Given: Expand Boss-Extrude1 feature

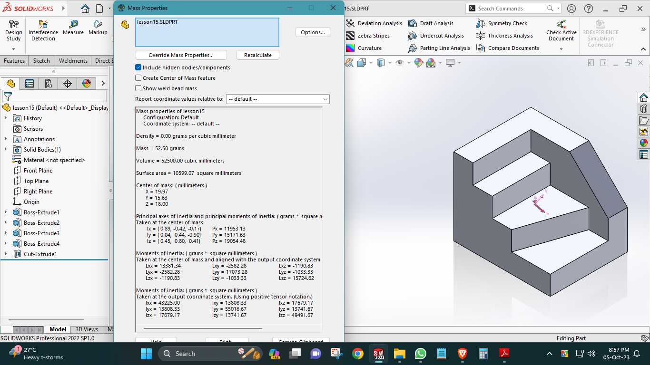Looking at the screenshot, I should 6,212.
